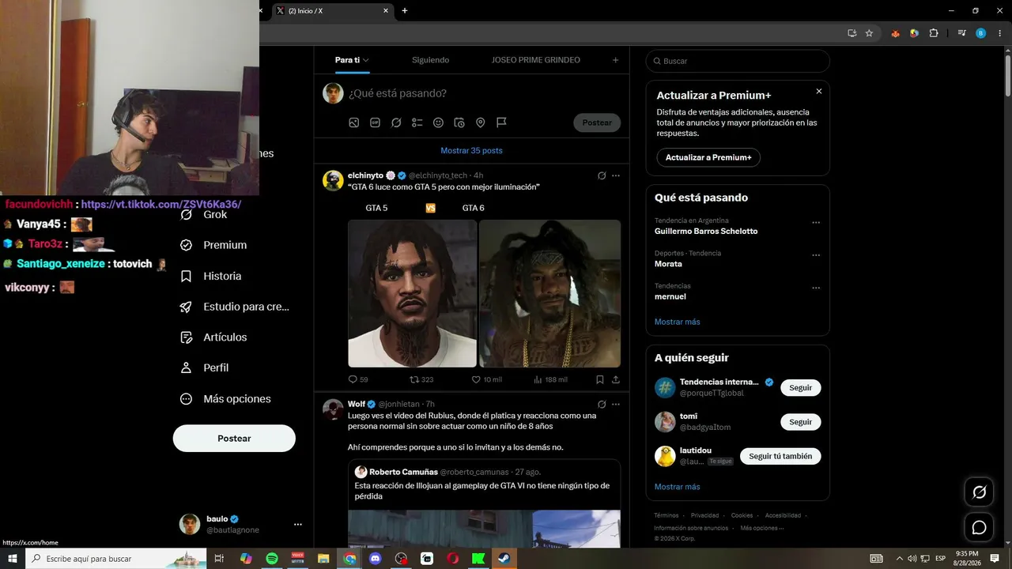
Task: Open the Windows Start menu
Action: pyautogui.click(x=13, y=559)
